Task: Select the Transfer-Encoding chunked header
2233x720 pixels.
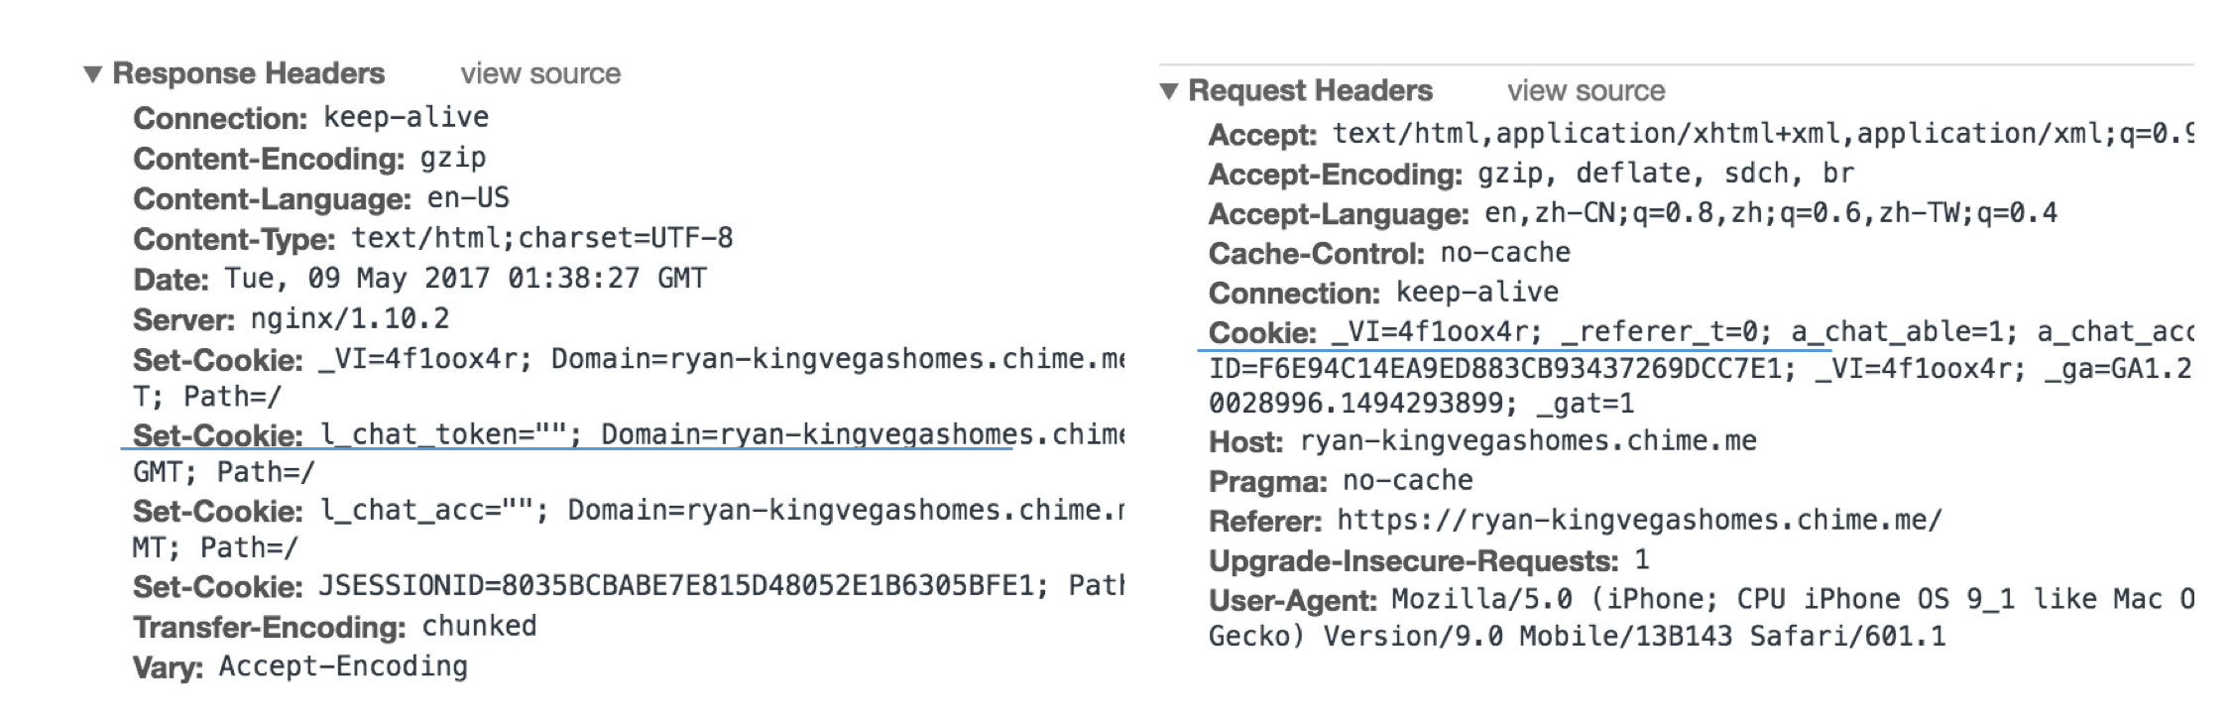Action: 335,627
